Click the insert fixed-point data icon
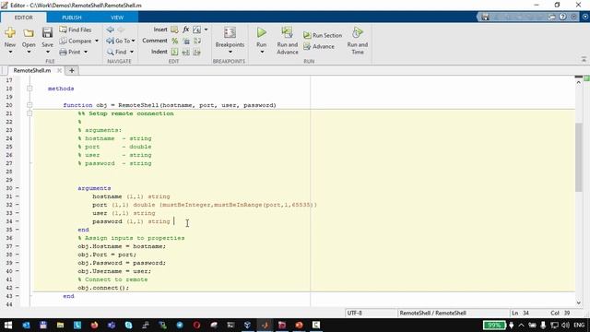Screen dimensions: 590x332 point(196,30)
